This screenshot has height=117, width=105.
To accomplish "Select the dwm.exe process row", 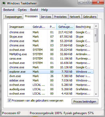I will pyautogui.click(x=51, y=76).
